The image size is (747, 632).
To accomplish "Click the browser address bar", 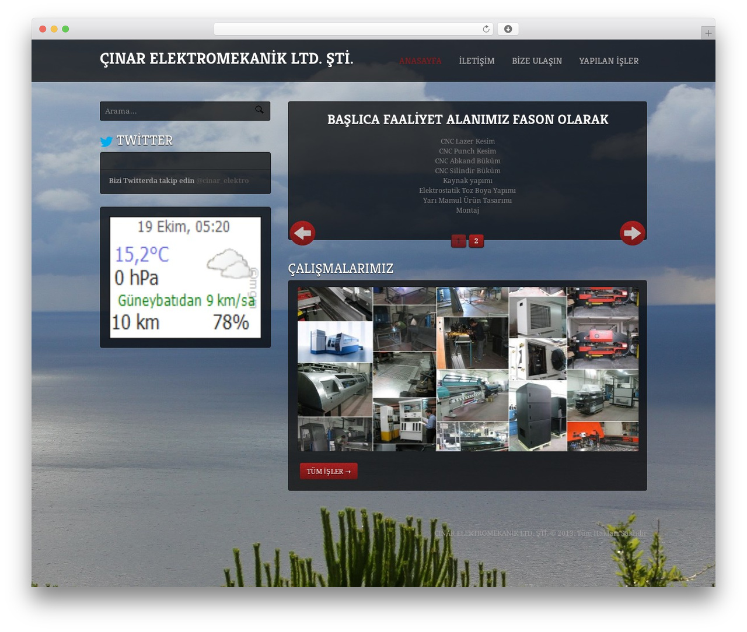I will [x=353, y=29].
